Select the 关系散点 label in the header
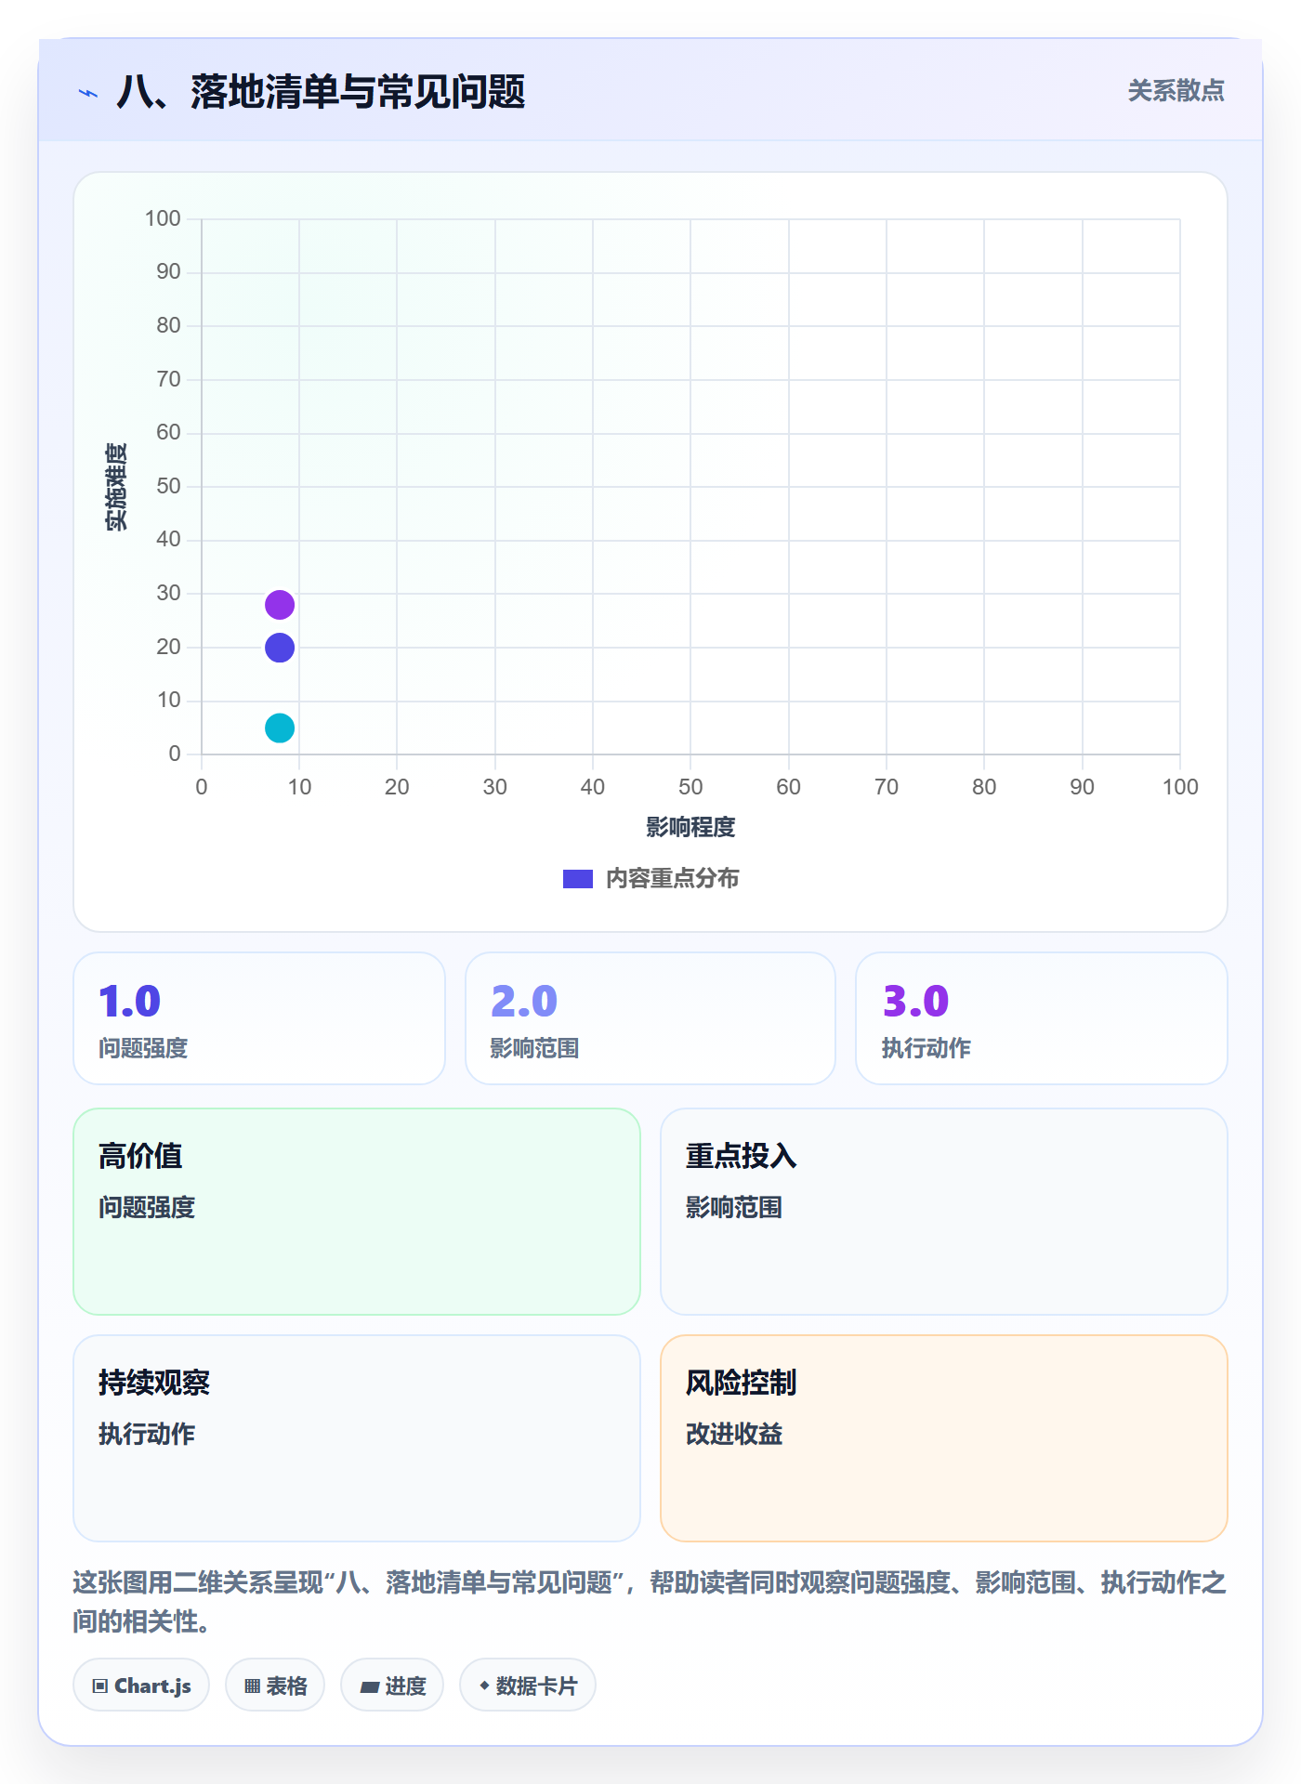1301x1784 pixels. tap(1176, 91)
